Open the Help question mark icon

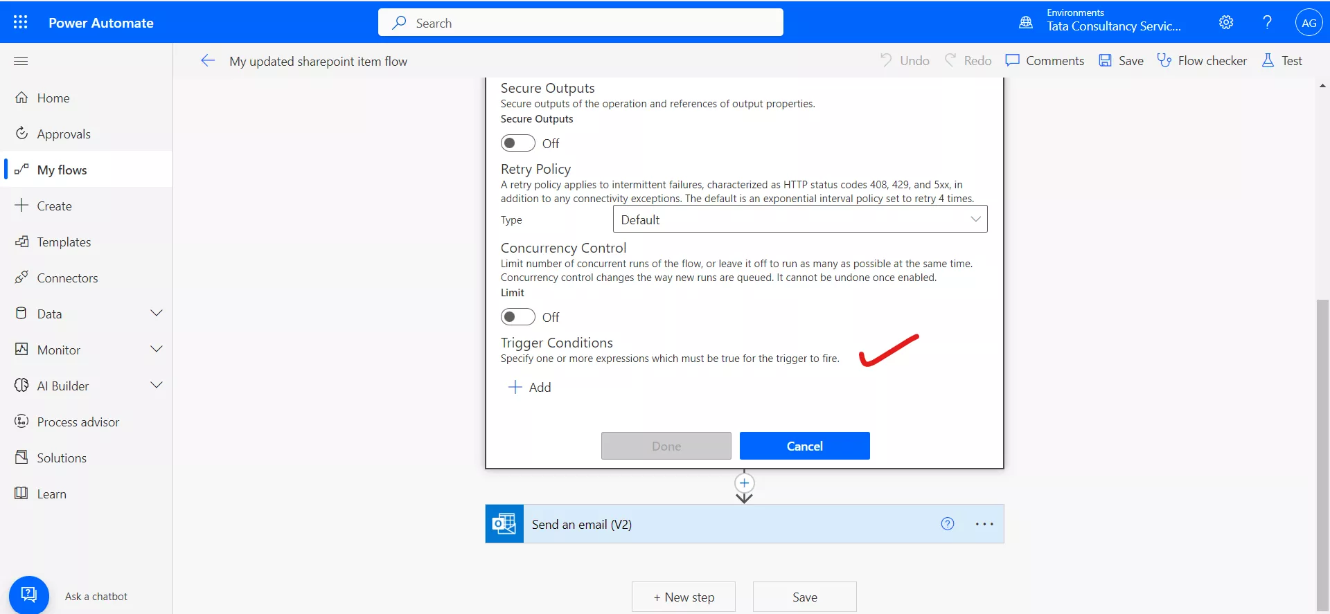tap(1267, 22)
